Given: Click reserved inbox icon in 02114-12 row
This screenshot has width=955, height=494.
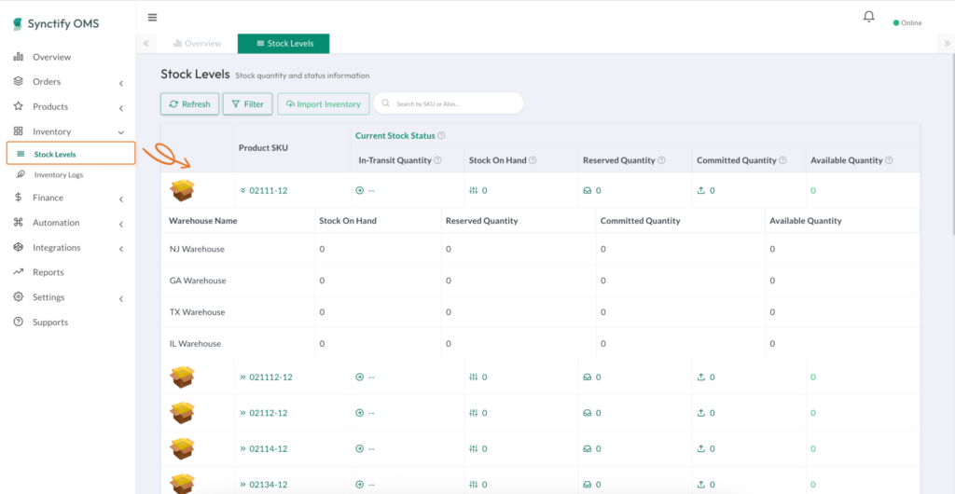Looking at the screenshot, I should [588, 449].
